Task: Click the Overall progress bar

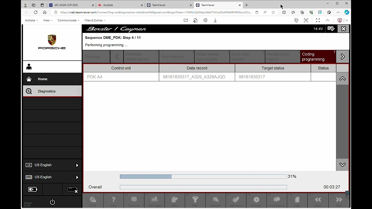Action: 203,187
